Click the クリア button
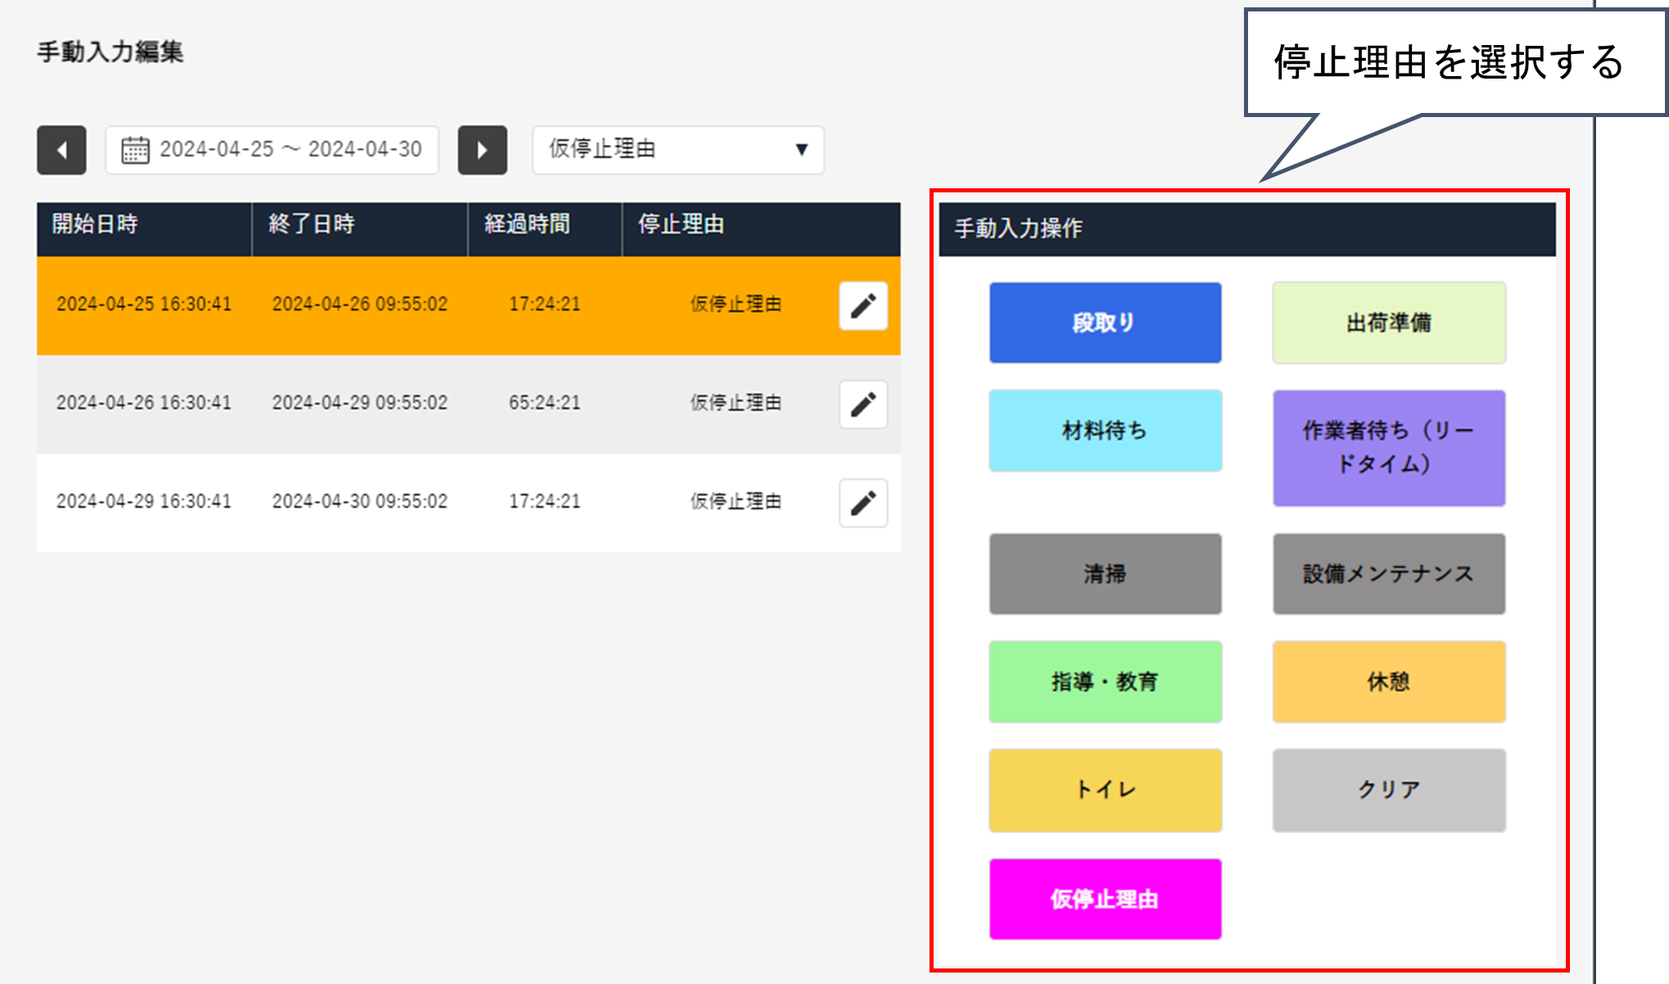1669x984 pixels. click(1389, 790)
